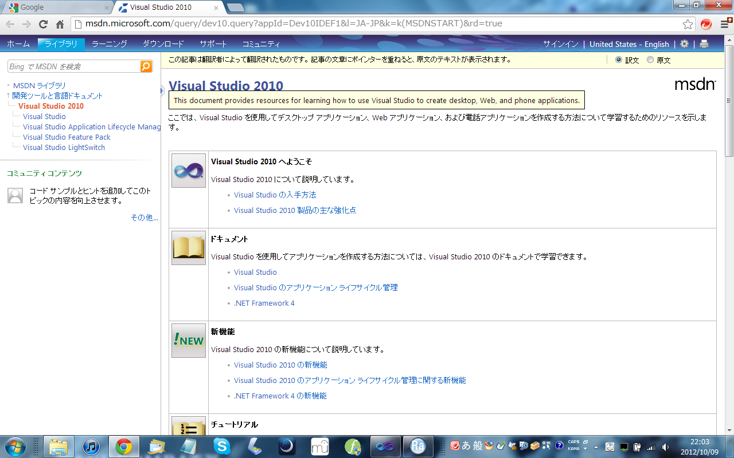Image resolution: width=734 pixels, height=458 pixels.
Task: Open .NET Framework 4 documentation link
Action: (x=264, y=303)
